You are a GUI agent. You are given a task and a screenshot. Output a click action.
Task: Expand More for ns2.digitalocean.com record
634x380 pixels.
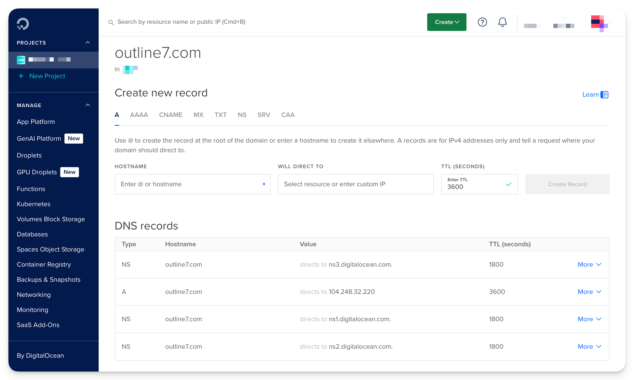(589, 347)
